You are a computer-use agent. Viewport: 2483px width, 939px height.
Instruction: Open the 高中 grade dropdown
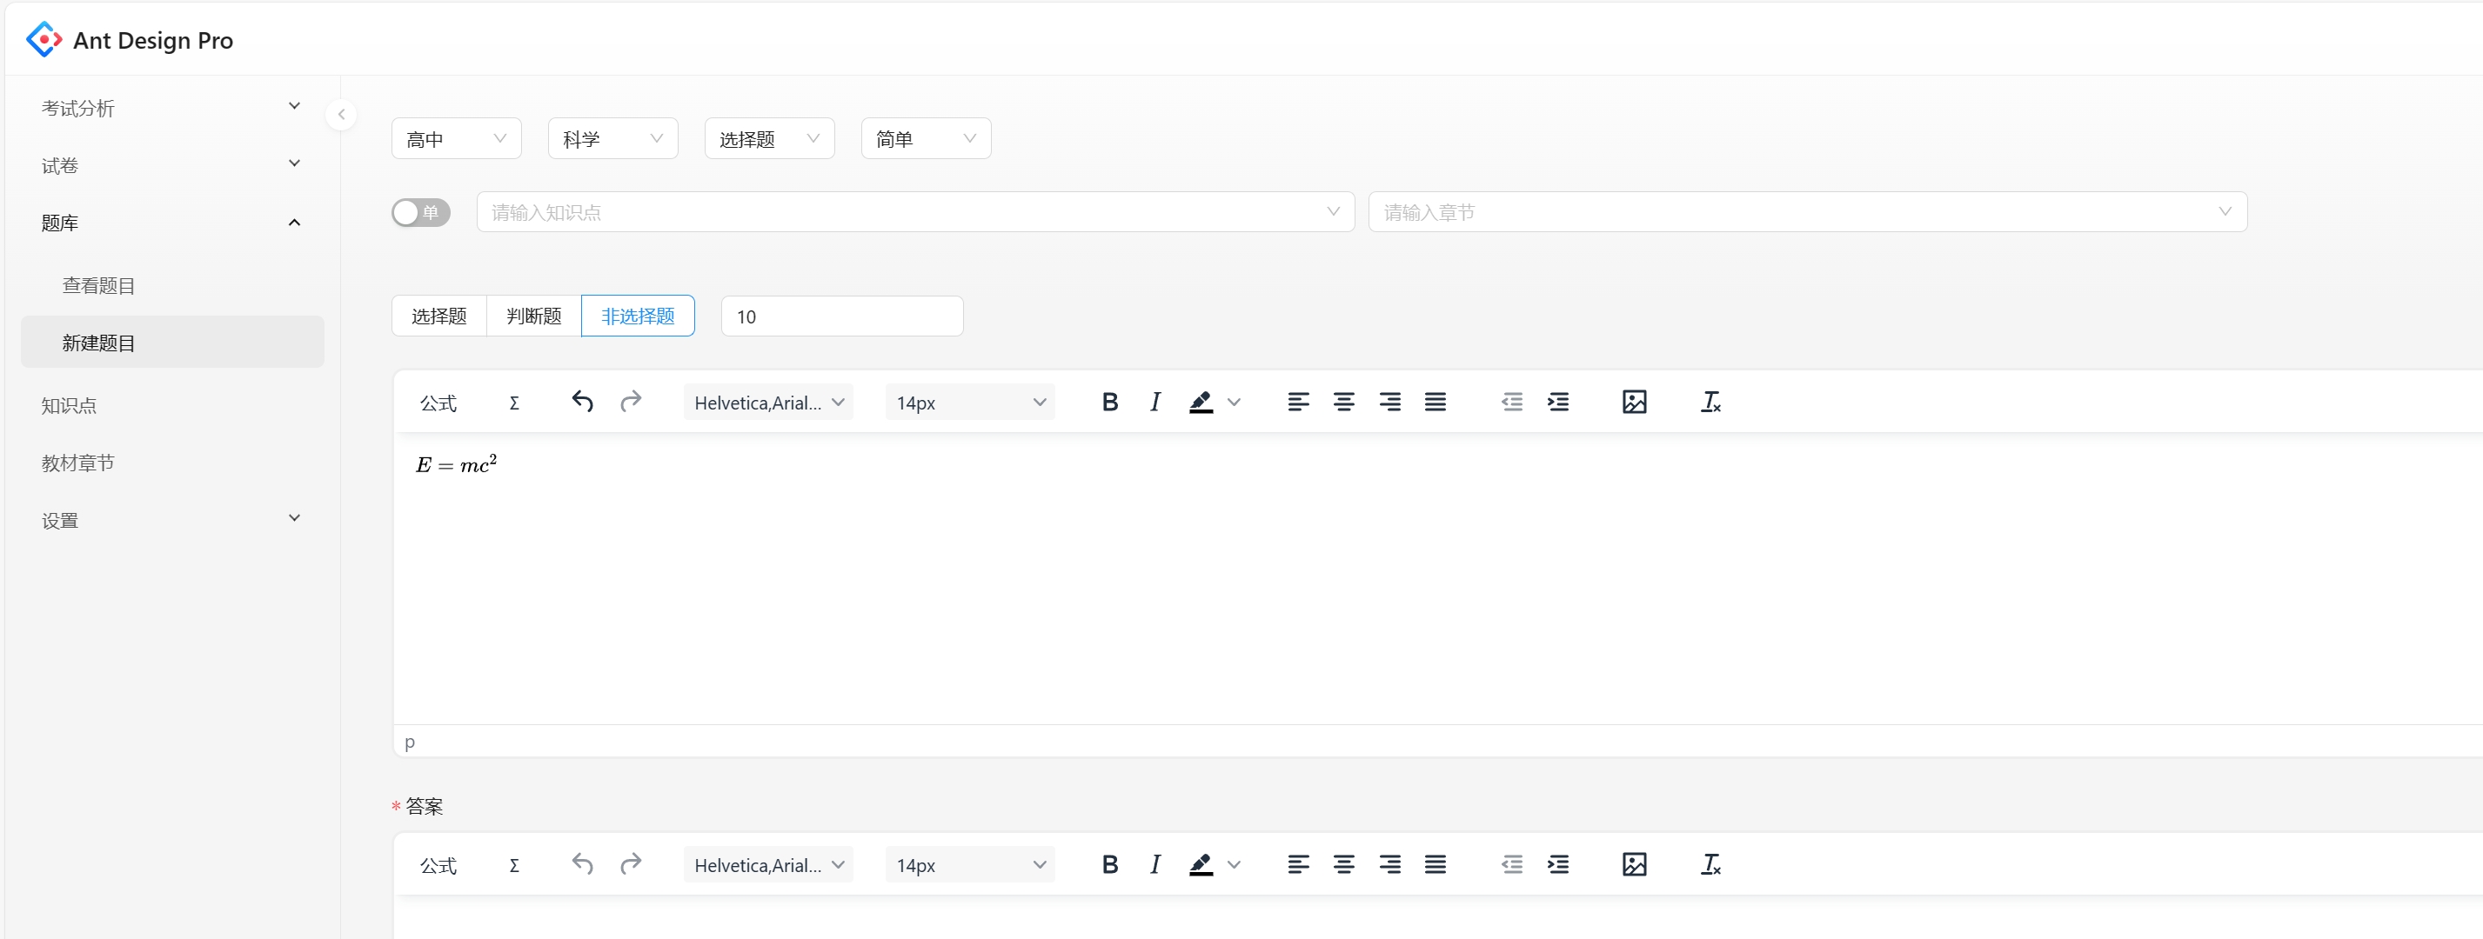click(456, 139)
